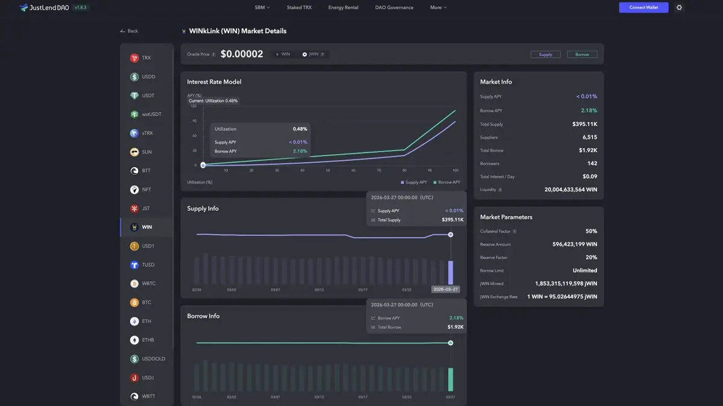This screenshot has height=406, width=723.
Task: Click the BTT token icon
Action: coord(134,170)
